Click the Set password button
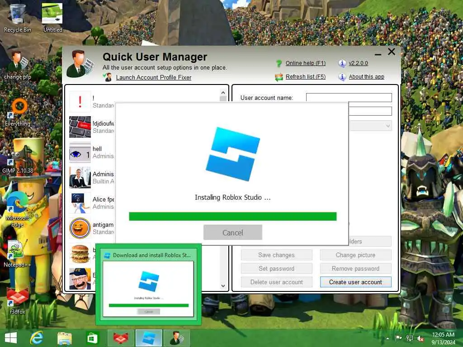The image size is (463, 347). click(x=276, y=268)
